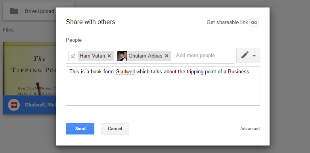Image resolution: width=310 pixels, height=153 pixels.
Task: Click the pencil edit permission icon
Action: 245,55
